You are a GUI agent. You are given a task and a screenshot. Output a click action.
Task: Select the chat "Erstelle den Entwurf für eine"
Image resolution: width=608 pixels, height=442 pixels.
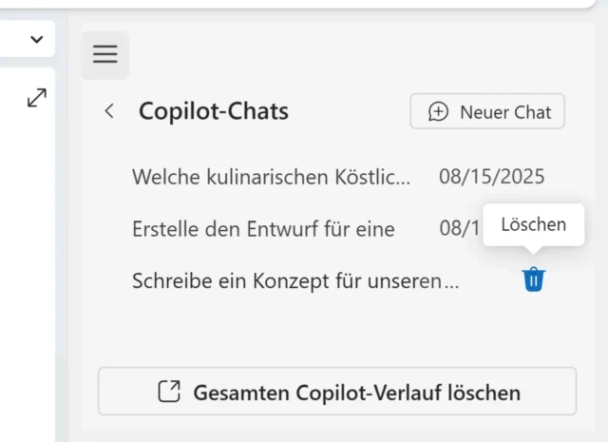[263, 228]
